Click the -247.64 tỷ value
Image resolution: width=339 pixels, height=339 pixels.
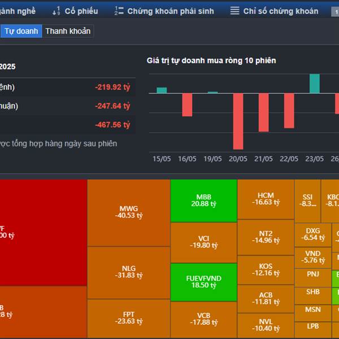pos(112,106)
